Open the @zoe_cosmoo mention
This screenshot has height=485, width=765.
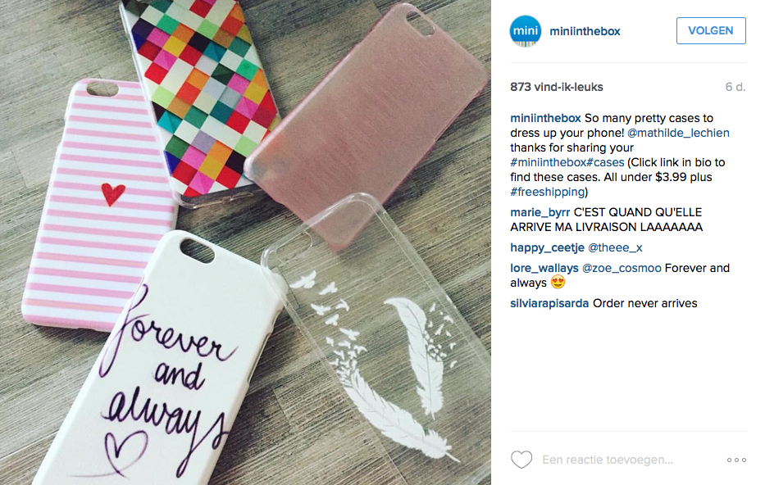[x=622, y=268]
